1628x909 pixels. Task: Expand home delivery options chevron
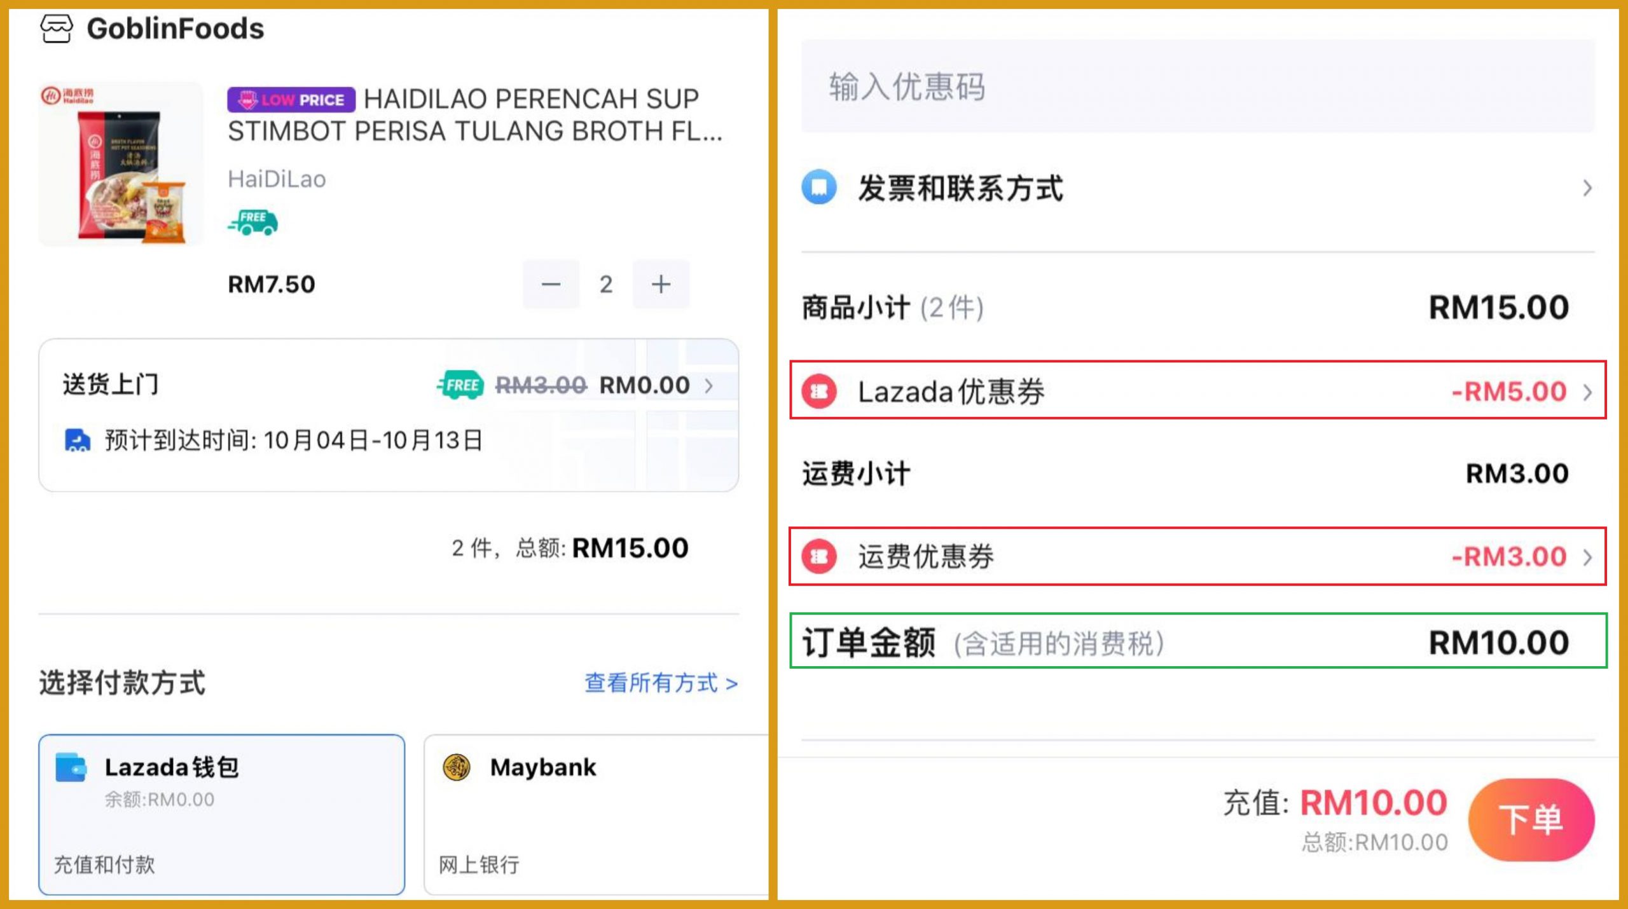click(709, 385)
